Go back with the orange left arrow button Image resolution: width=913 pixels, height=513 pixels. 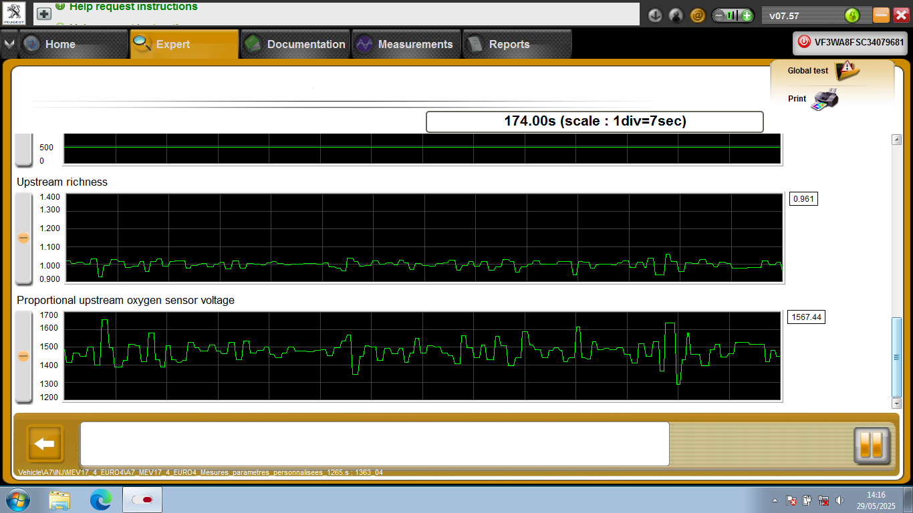click(x=45, y=444)
